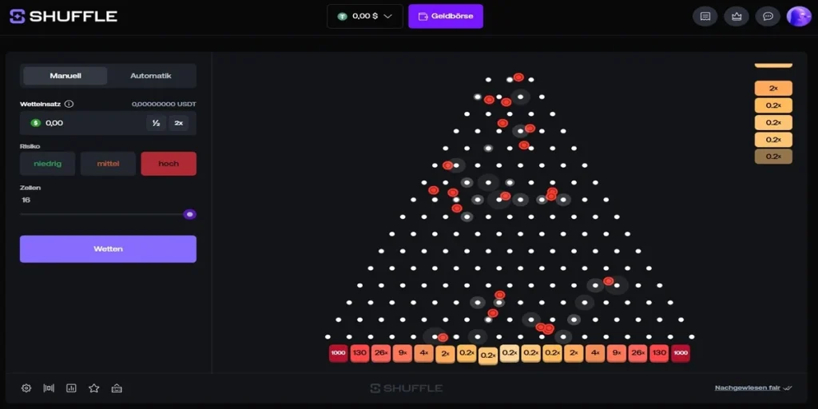Open live statistics chart icon
Image resolution: width=818 pixels, height=409 pixels.
(71, 388)
